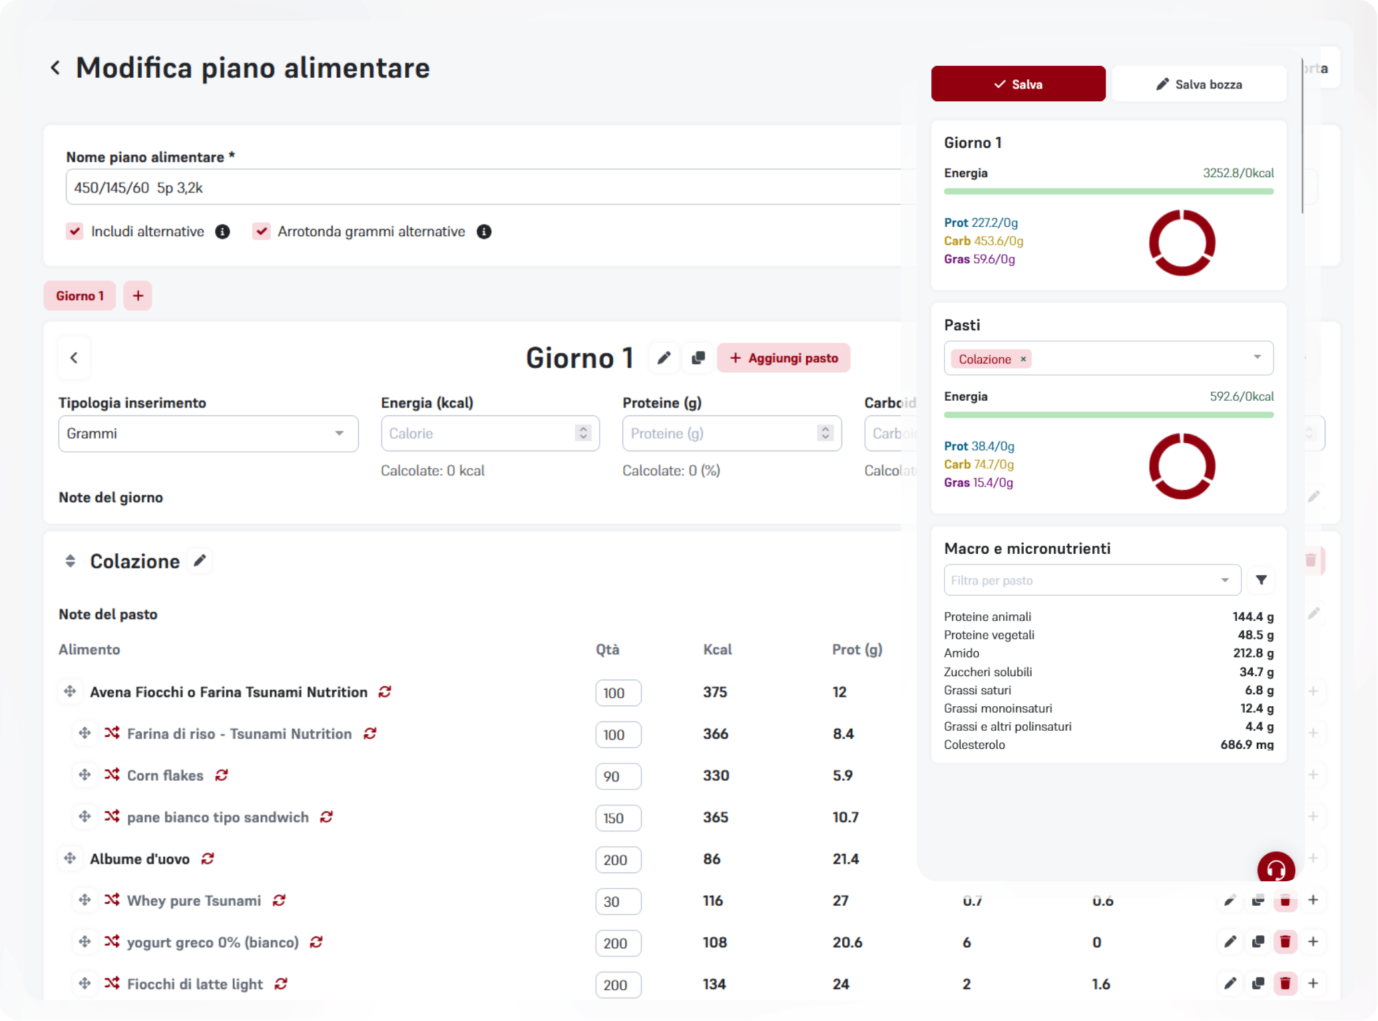The width and height of the screenshot is (1378, 1021).
Task: Click the pencil icon next to Giorno 1 heading
Action: tap(663, 358)
